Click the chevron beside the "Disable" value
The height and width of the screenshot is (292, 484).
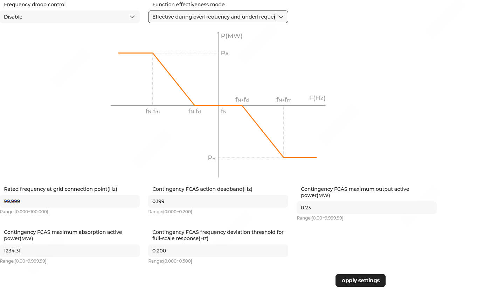click(x=132, y=17)
